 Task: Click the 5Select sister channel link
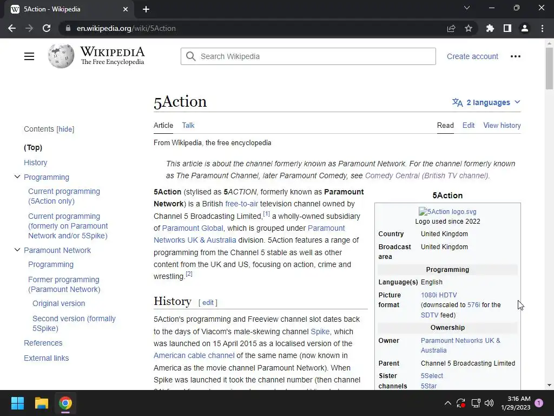(432, 376)
